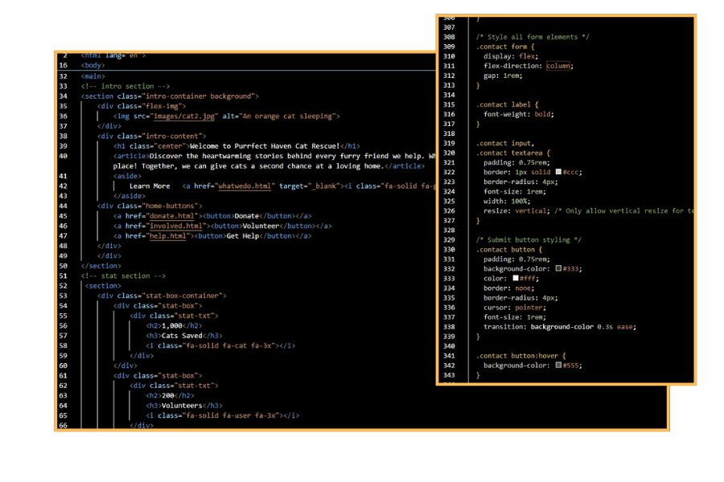Click line number 34 in HTML gutter

63,96
